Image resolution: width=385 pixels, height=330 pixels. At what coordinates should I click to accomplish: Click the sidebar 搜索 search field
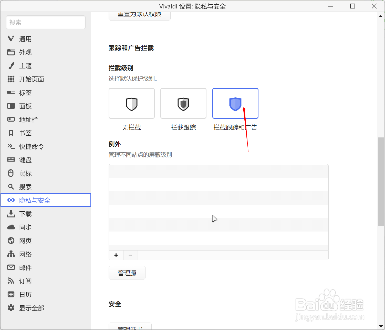pyautogui.click(x=46, y=22)
